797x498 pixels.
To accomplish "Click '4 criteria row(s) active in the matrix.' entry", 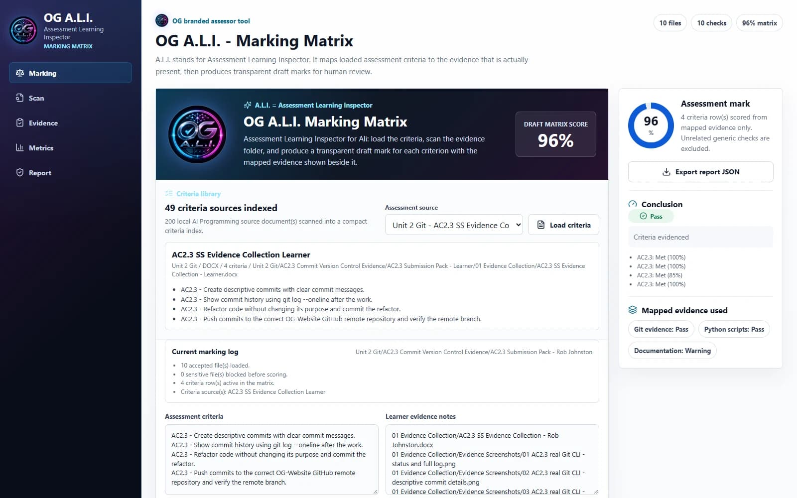I will 228,383.
